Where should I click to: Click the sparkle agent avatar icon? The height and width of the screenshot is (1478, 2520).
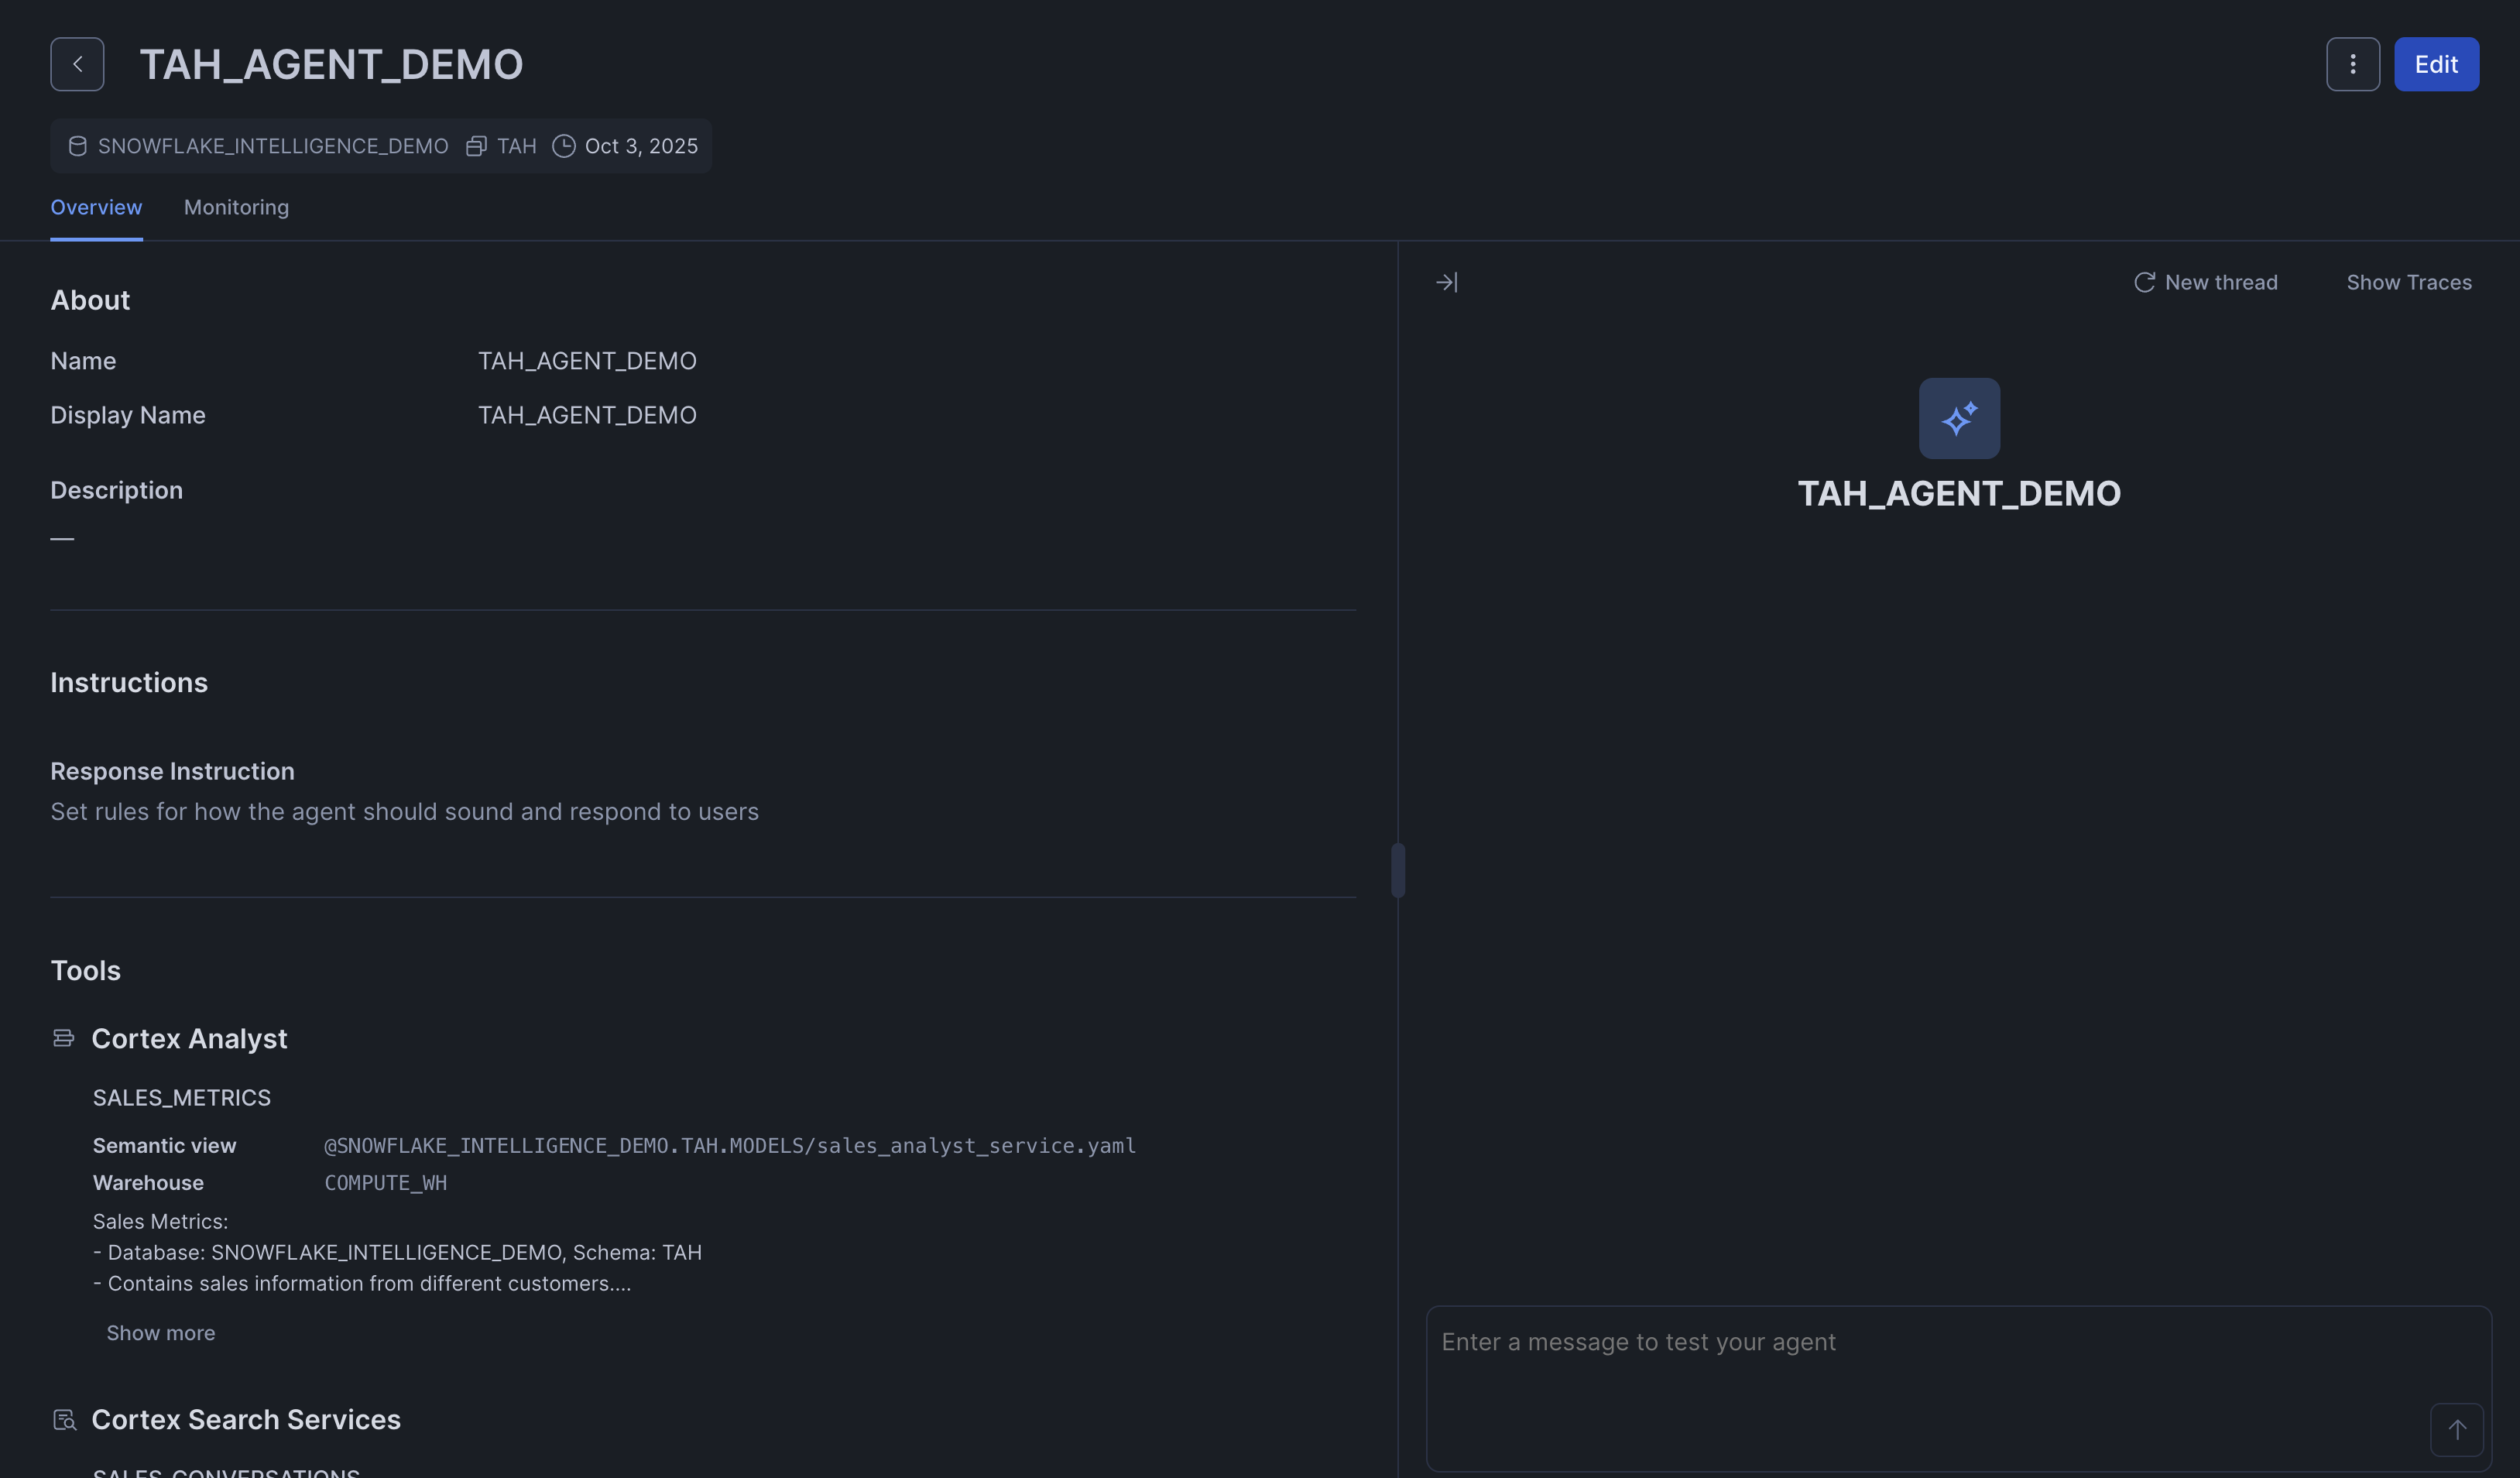[x=1958, y=418]
